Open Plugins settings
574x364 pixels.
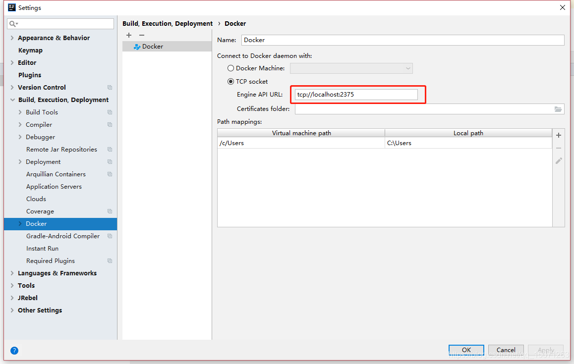coord(30,75)
